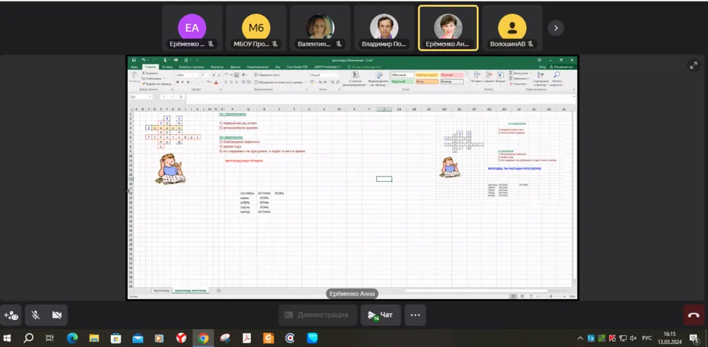Show hidden system tray icons

(x=580, y=338)
